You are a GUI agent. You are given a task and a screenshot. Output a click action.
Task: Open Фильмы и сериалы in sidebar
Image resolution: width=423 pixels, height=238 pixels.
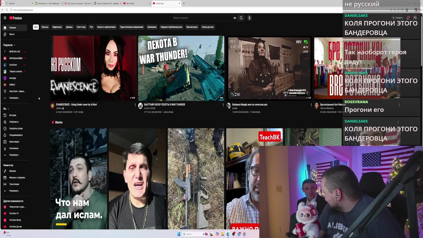point(15,178)
